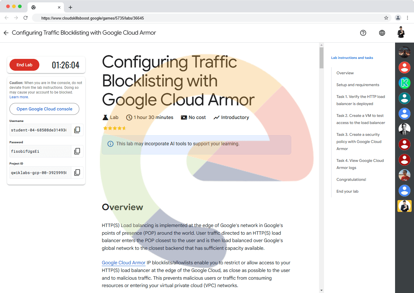Navigate to Setup and requirements section
This screenshot has width=414, height=293.
click(357, 85)
